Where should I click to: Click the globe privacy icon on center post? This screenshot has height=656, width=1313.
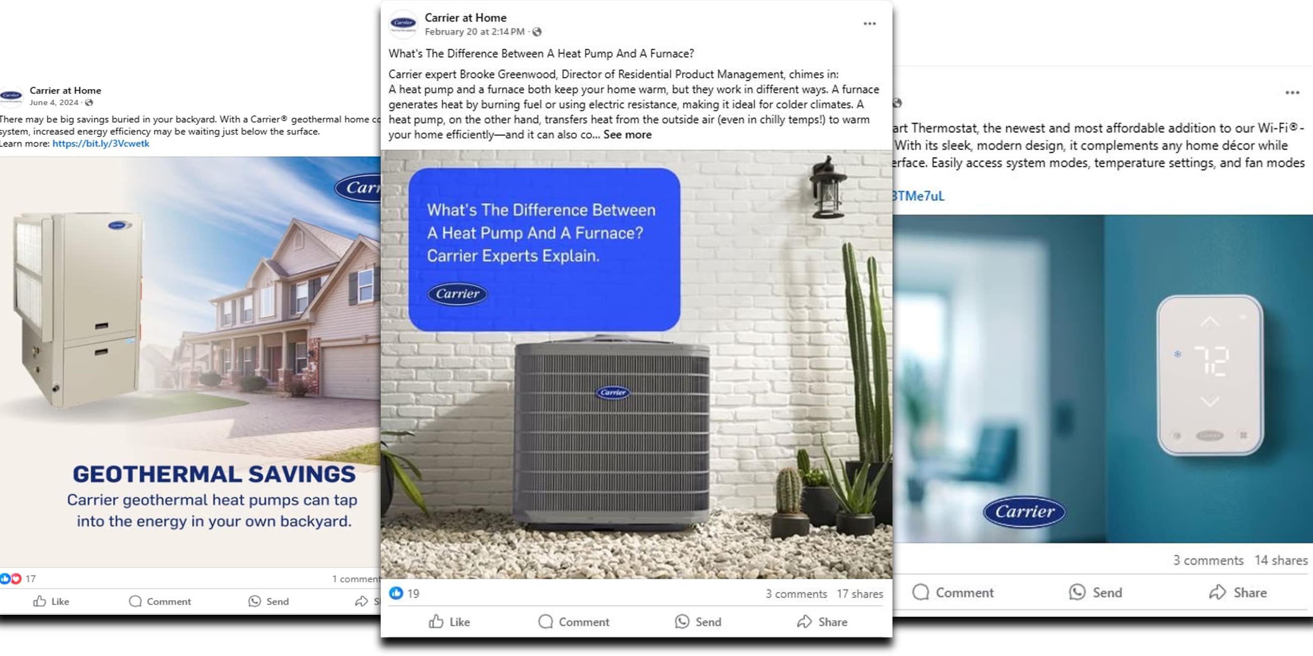coord(536,32)
